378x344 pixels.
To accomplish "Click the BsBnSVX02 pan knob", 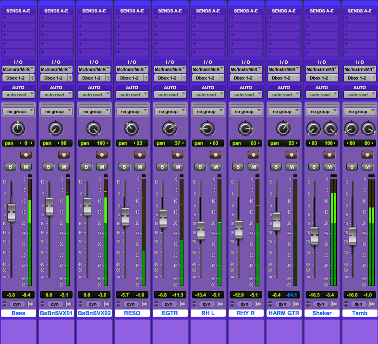I will [94, 129].
